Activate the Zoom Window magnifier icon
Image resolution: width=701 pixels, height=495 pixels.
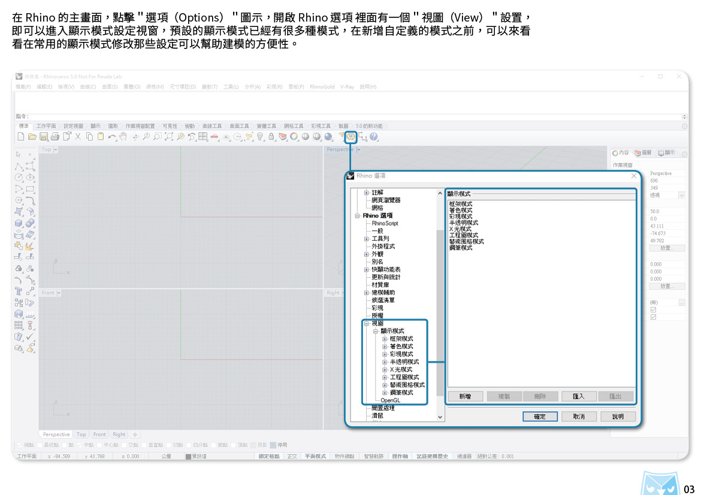point(158,136)
